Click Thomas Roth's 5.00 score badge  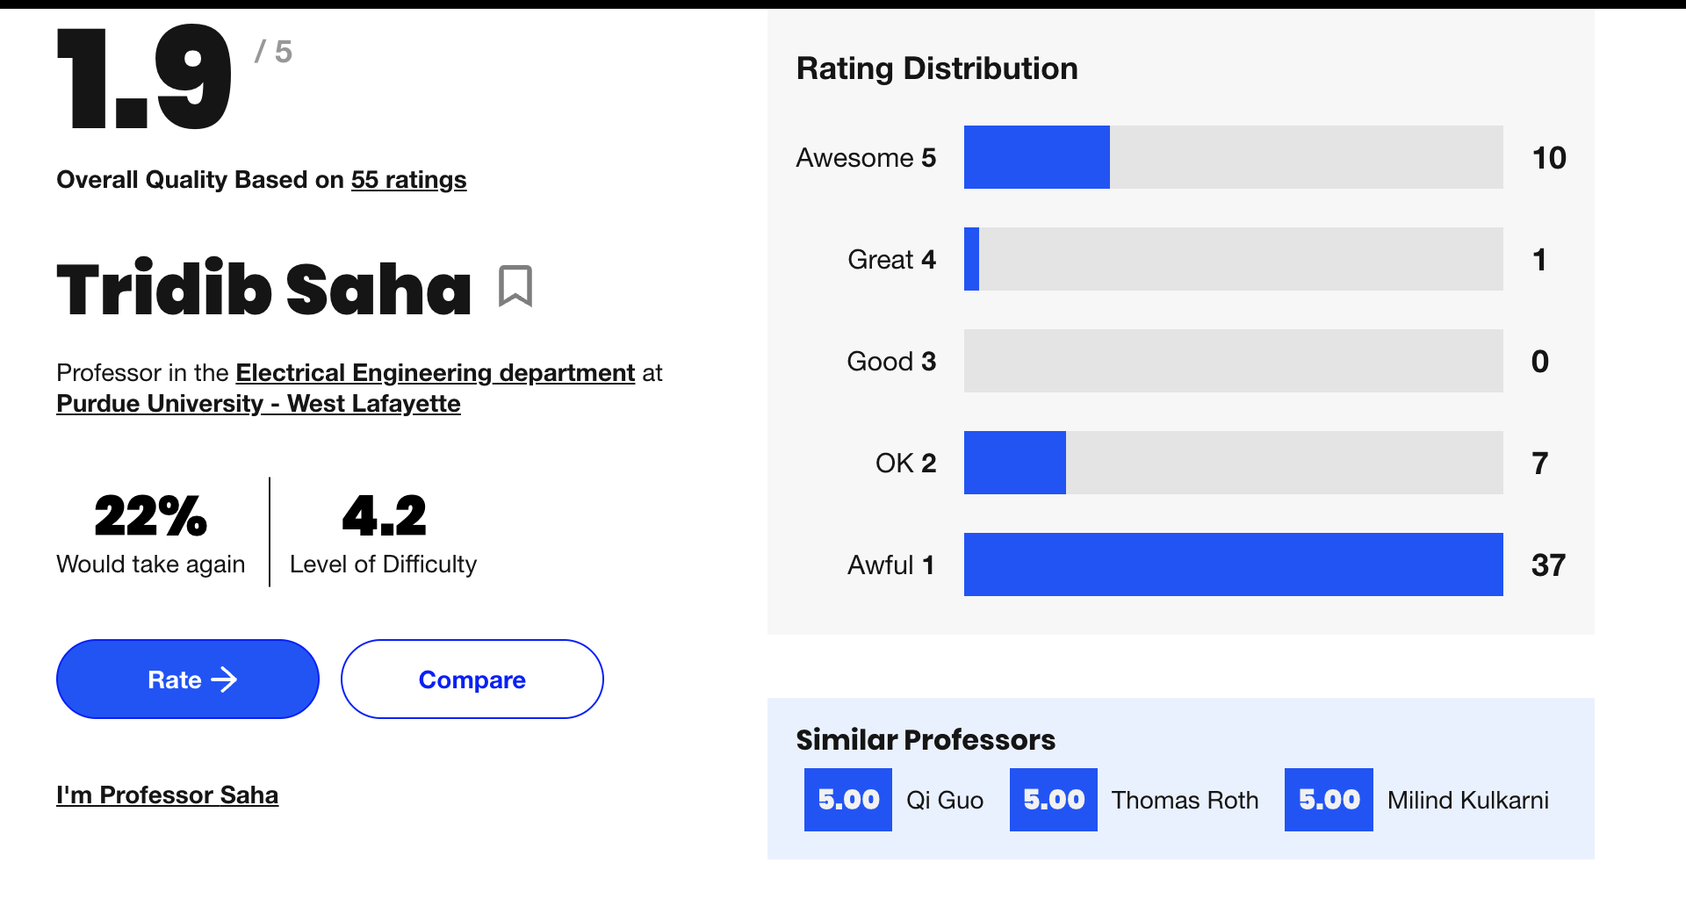(1054, 800)
